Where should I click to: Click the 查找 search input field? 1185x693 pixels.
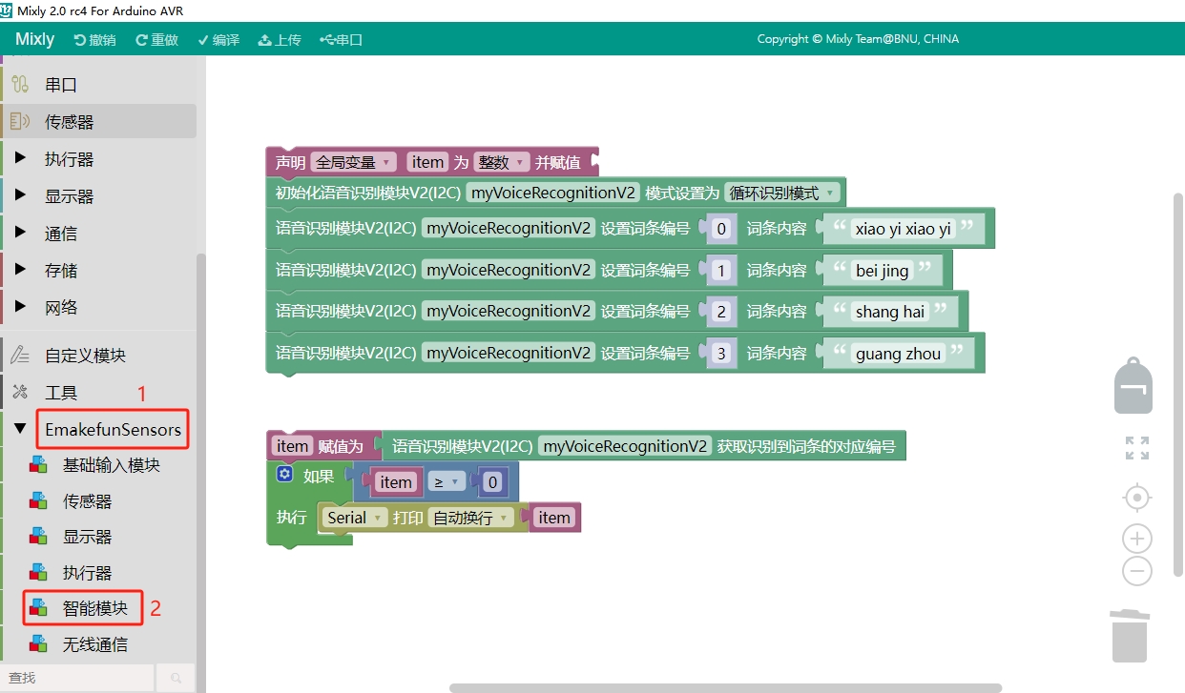coord(76,678)
